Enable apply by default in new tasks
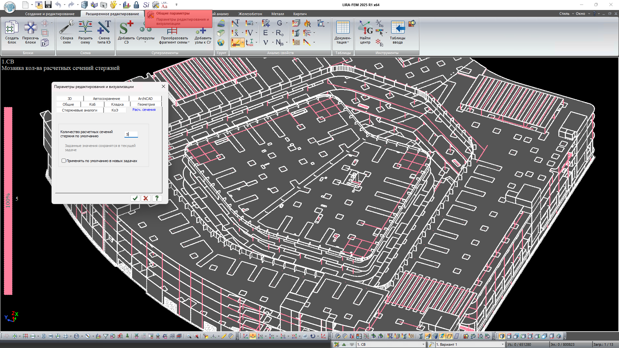Image resolution: width=619 pixels, height=348 pixels. click(64, 161)
